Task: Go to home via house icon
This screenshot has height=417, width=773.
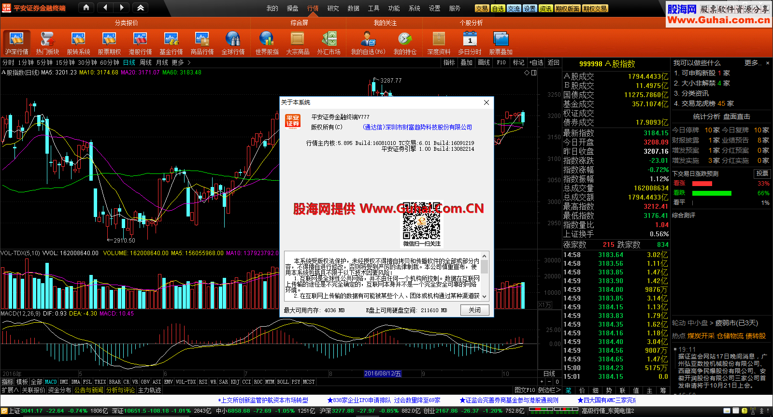Action: (86, 8)
